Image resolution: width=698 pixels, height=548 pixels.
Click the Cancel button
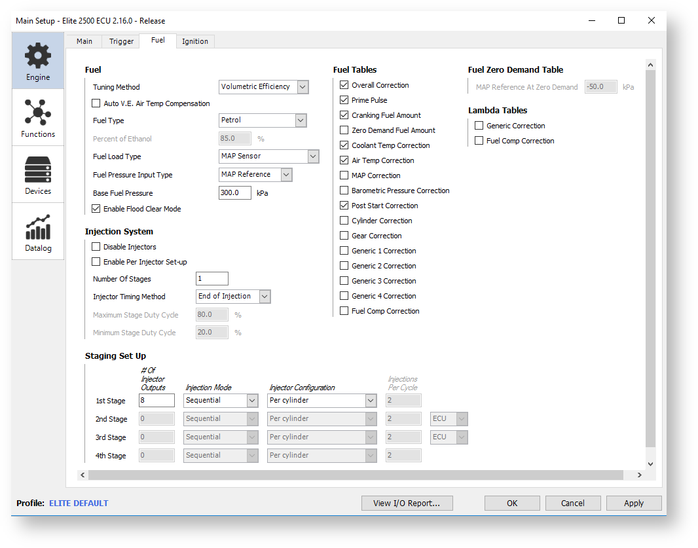coord(573,503)
